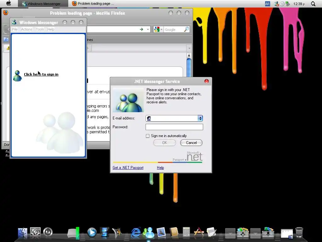Click the green arrow device tray icon
The image size is (322, 242).
point(287,4)
